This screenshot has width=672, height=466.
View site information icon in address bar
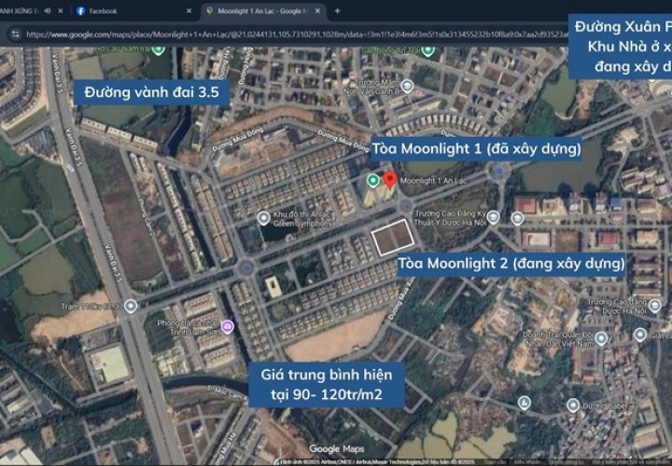(13, 34)
